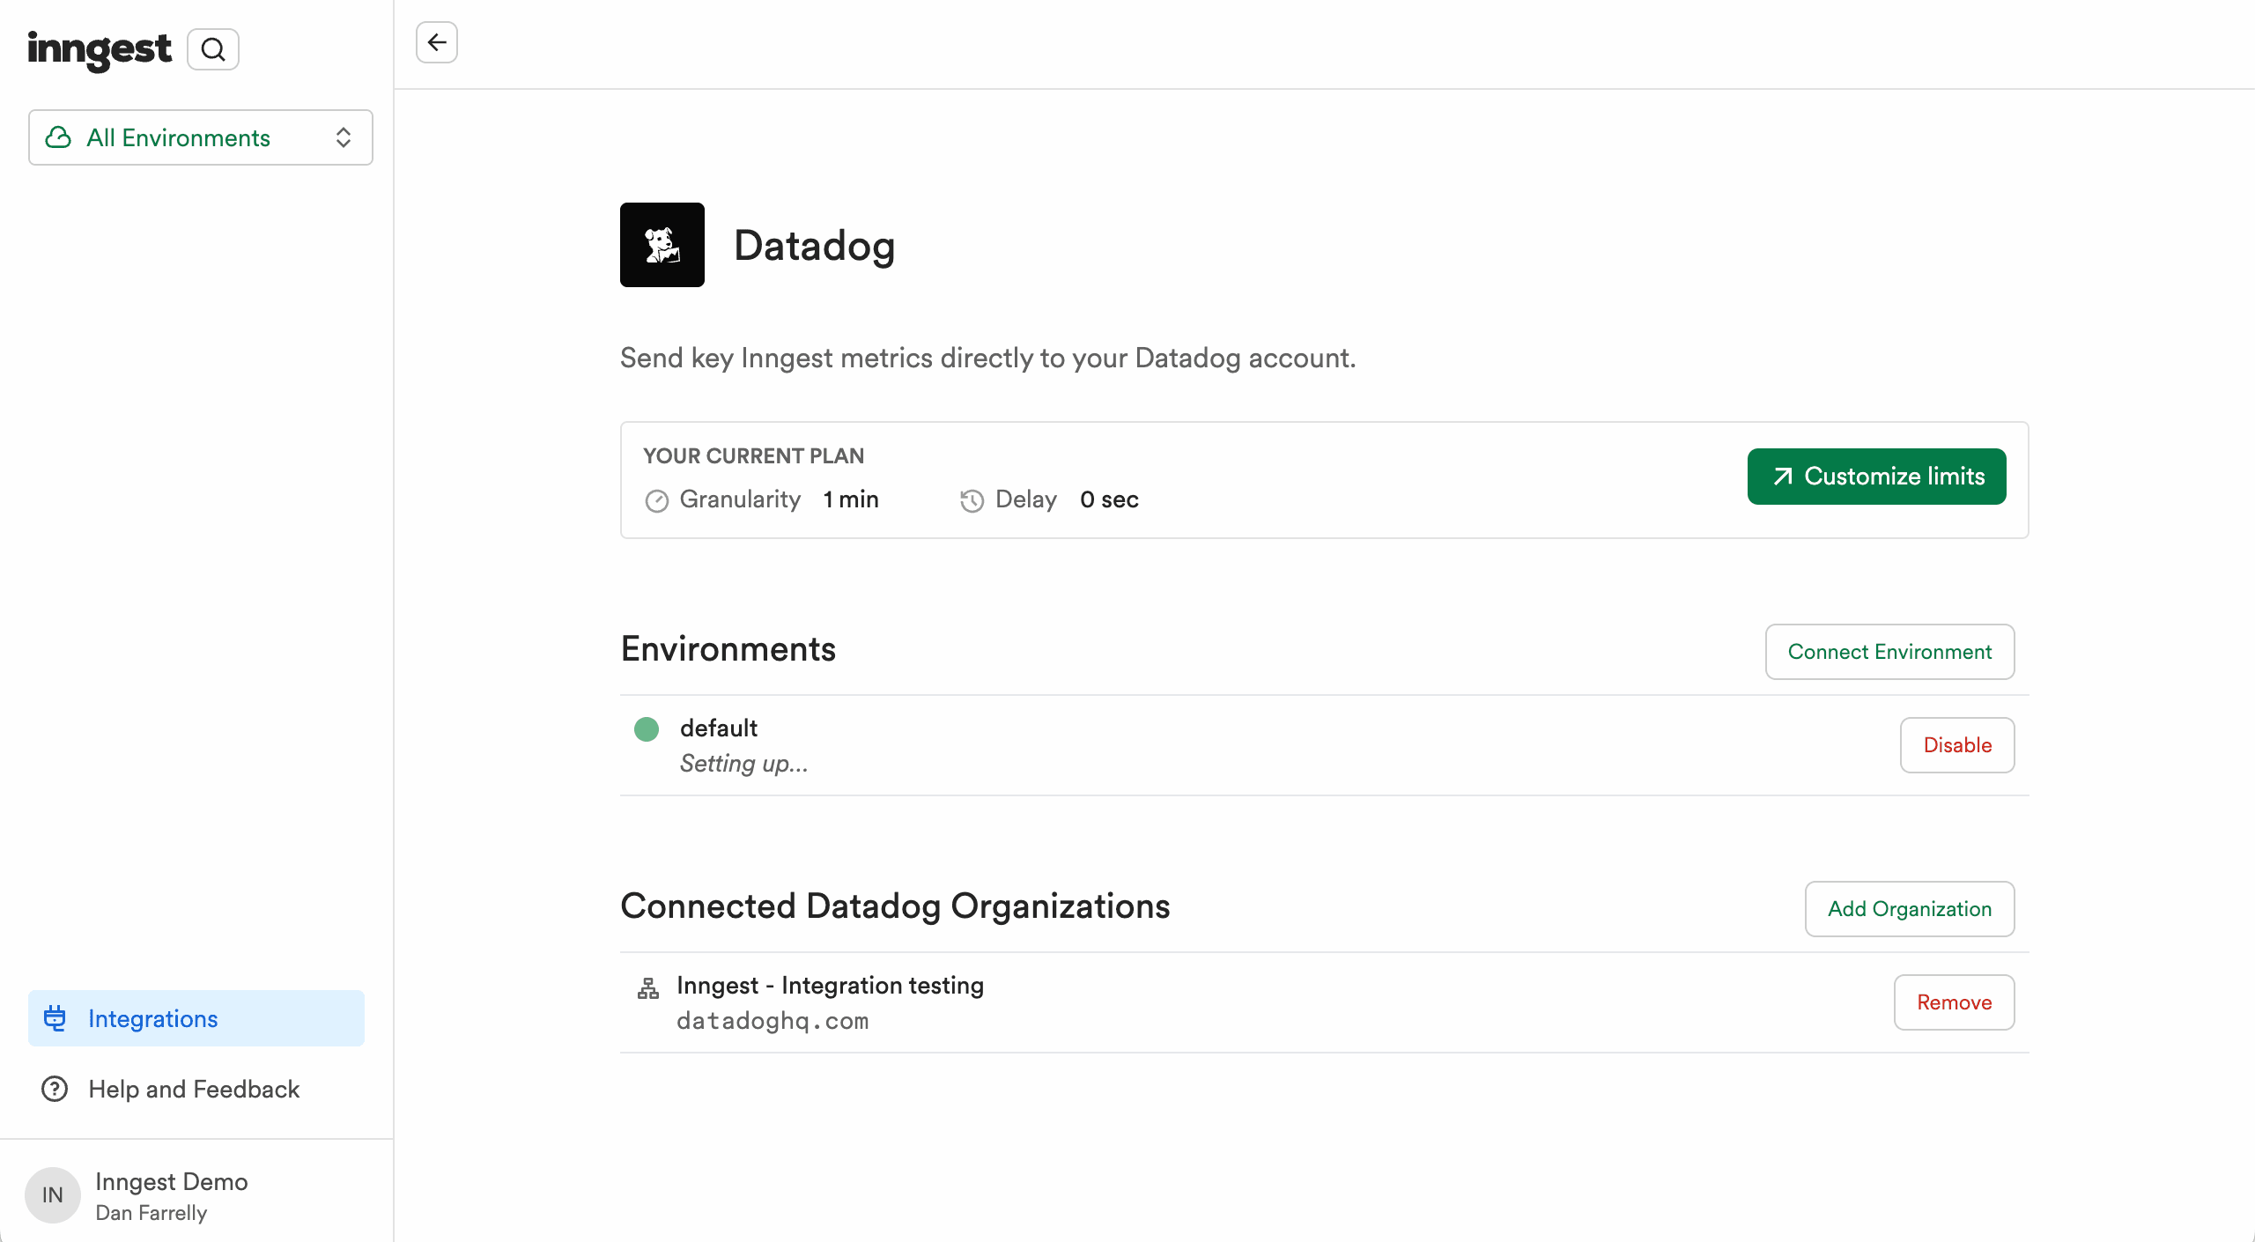The width and height of the screenshot is (2255, 1242).
Task: Click the cloud icon in environment selector
Action: pos(57,137)
